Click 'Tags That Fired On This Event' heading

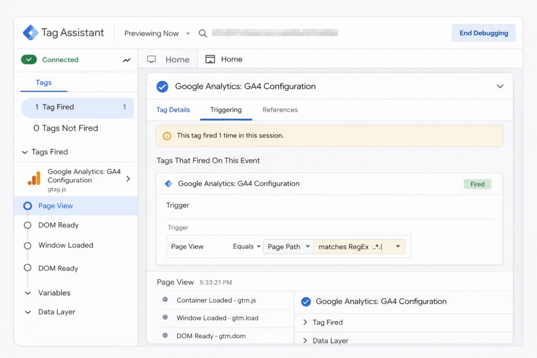208,160
